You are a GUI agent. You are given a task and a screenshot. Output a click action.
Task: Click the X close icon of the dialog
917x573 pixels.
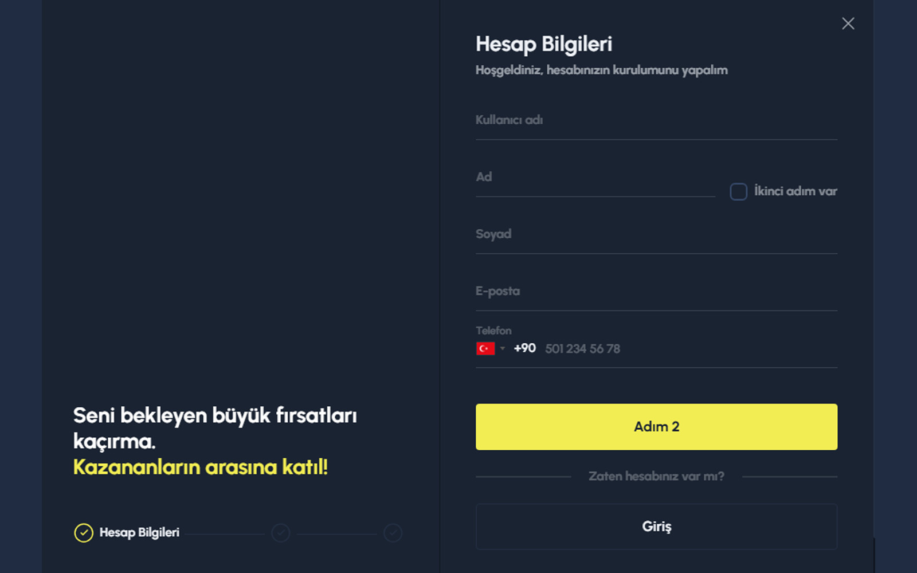[848, 23]
